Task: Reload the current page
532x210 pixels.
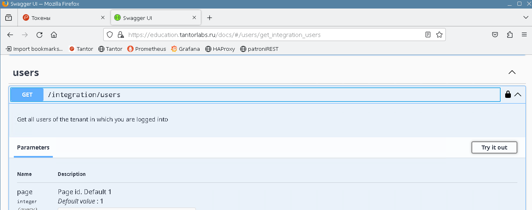Action: 39,35
